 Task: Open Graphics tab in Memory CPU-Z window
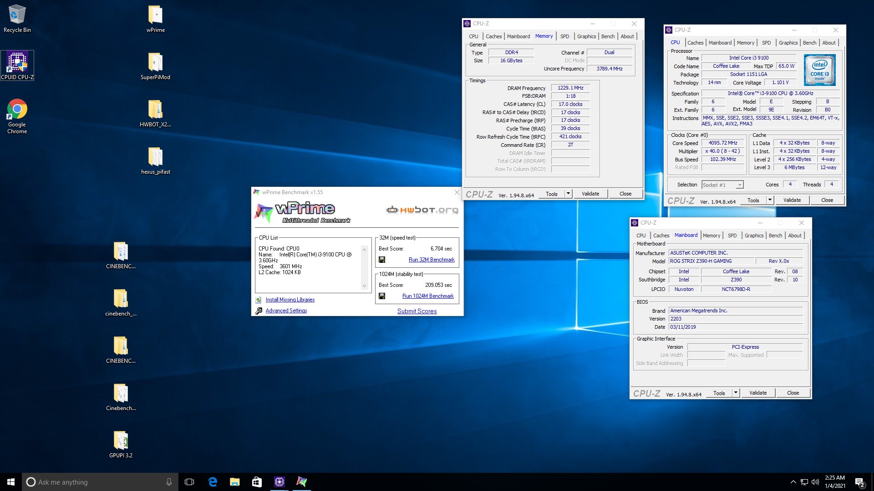(x=586, y=36)
